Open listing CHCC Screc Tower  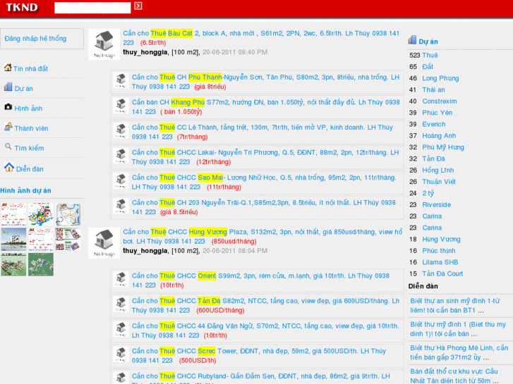tap(259, 356)
